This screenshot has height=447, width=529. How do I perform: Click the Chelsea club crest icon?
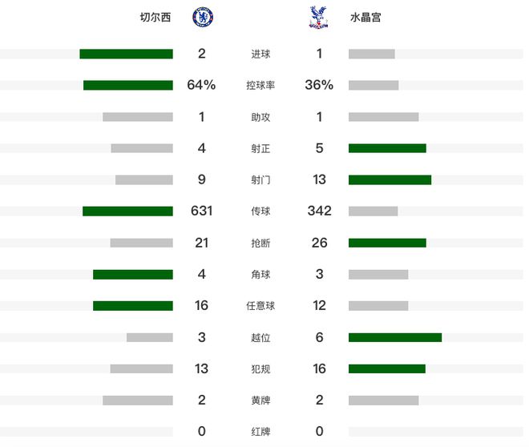(x=203, y=17)
